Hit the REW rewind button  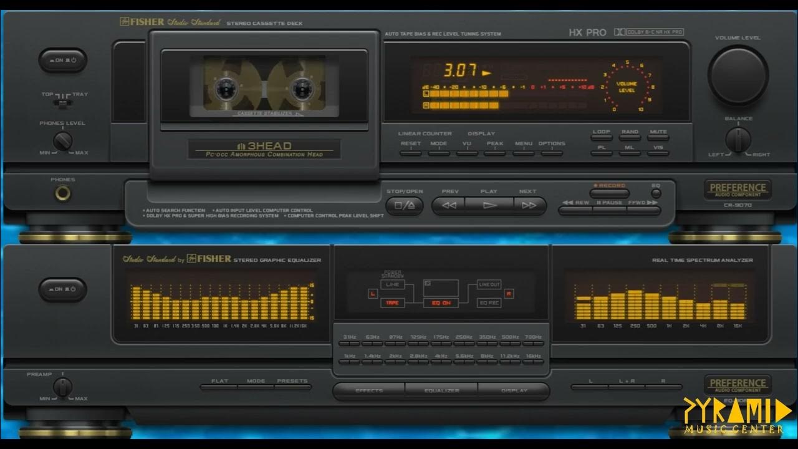tap(575, 210)
